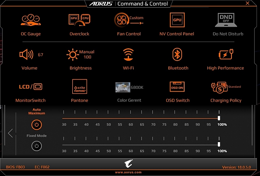Open Fan Control fan icon
Image resolution: width=260 pixels, height=176 pixels.
[x=122, y=20]
